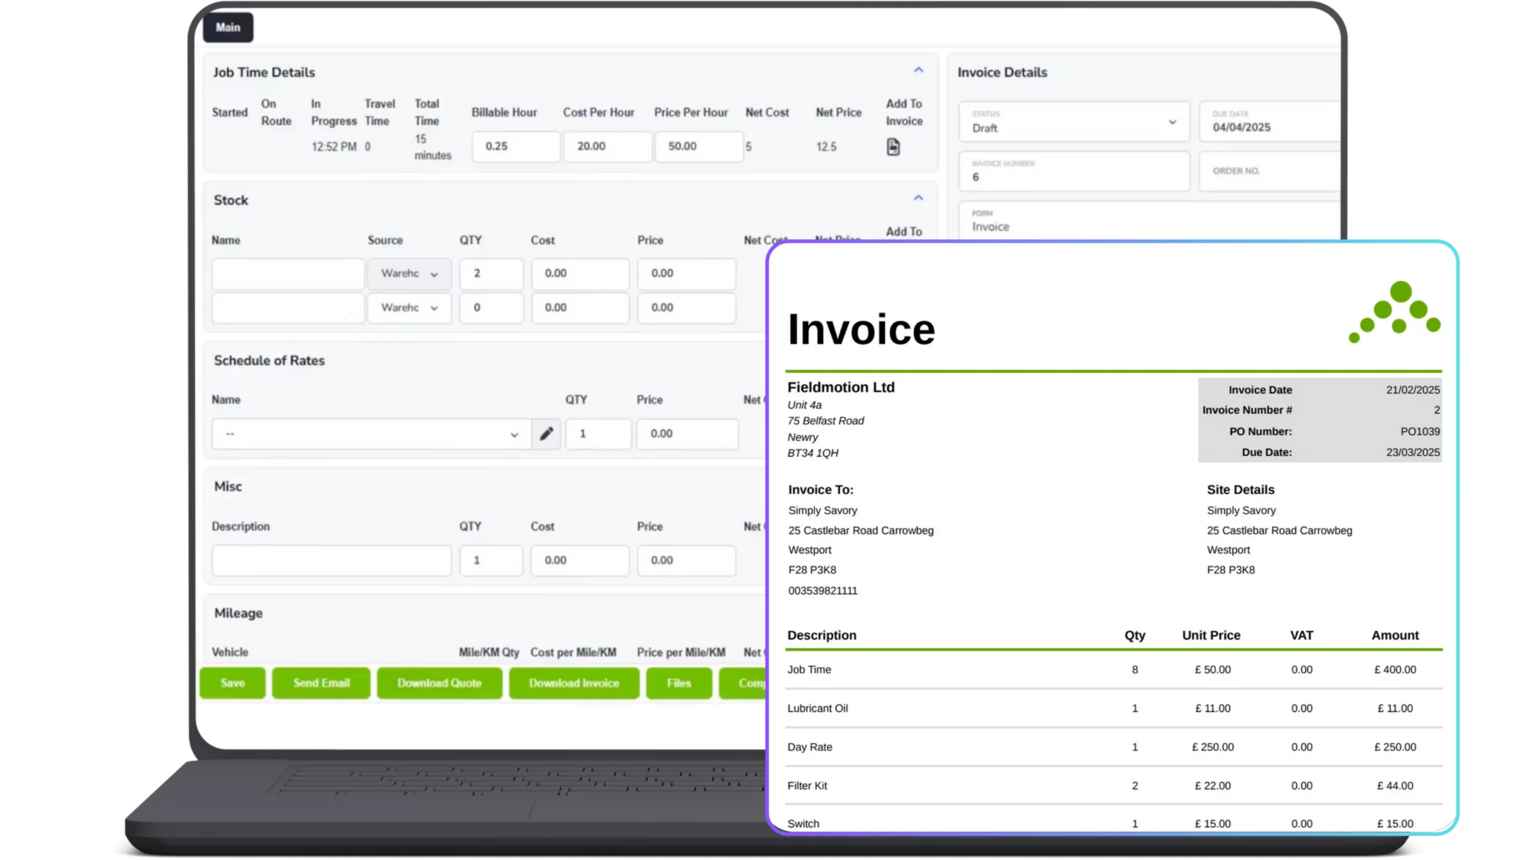Click Download Quote
This screenshot has height=860, width=1536.
(439, 683)
